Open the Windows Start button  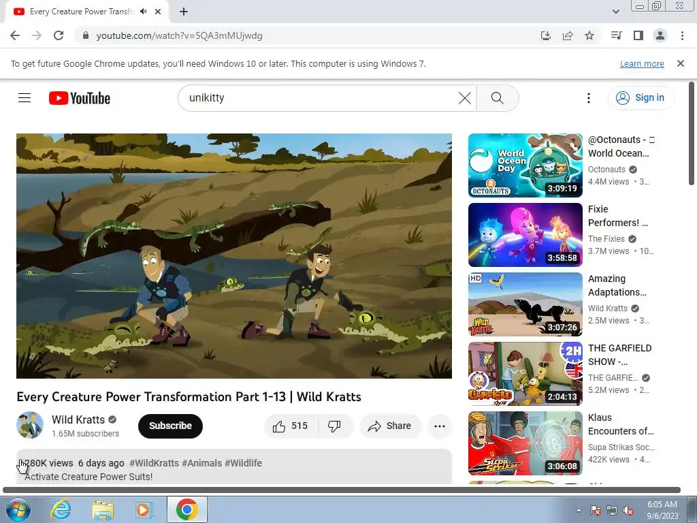[18, 509]
